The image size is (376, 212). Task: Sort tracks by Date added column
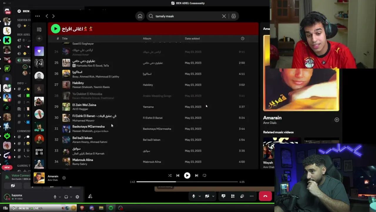pyautogui.click(x=192, y=39)
